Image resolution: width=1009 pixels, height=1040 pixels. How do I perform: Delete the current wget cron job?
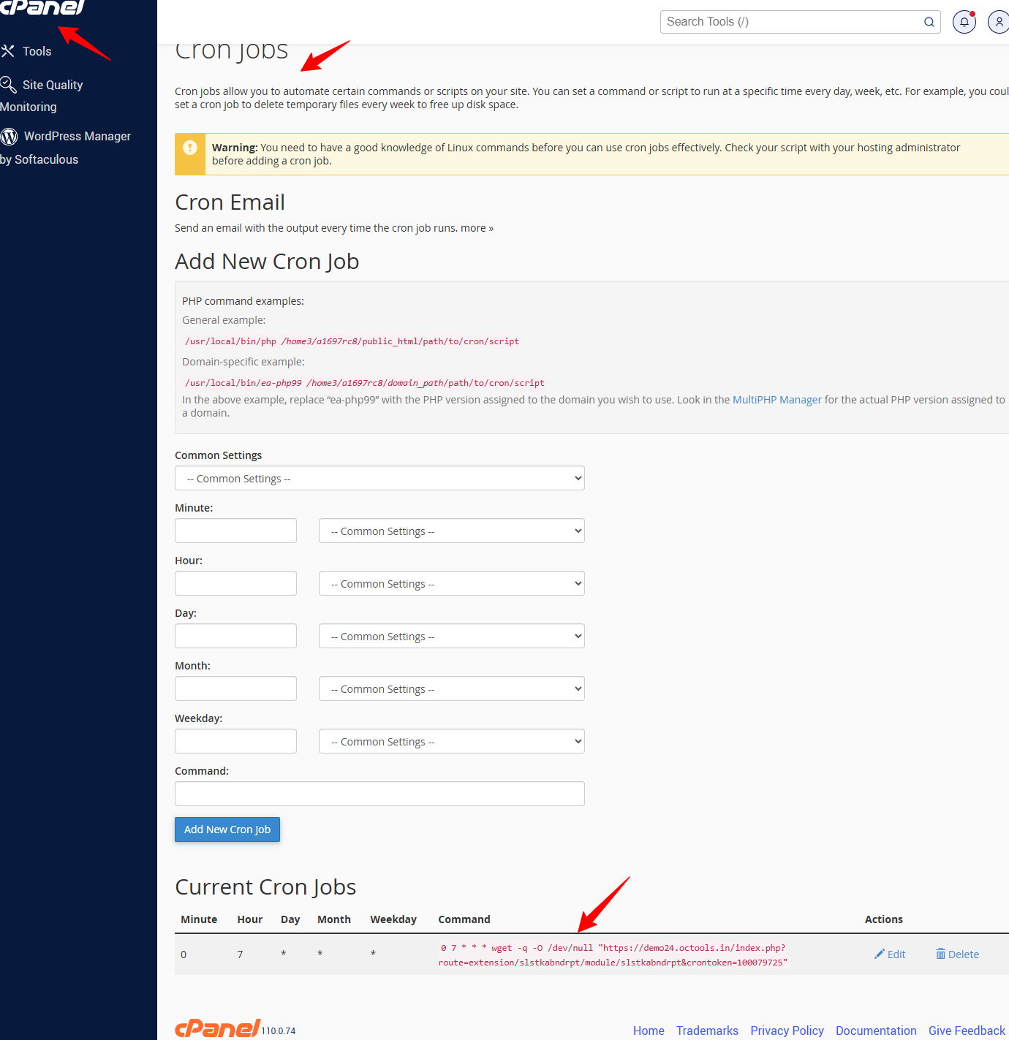pos(957,954)
